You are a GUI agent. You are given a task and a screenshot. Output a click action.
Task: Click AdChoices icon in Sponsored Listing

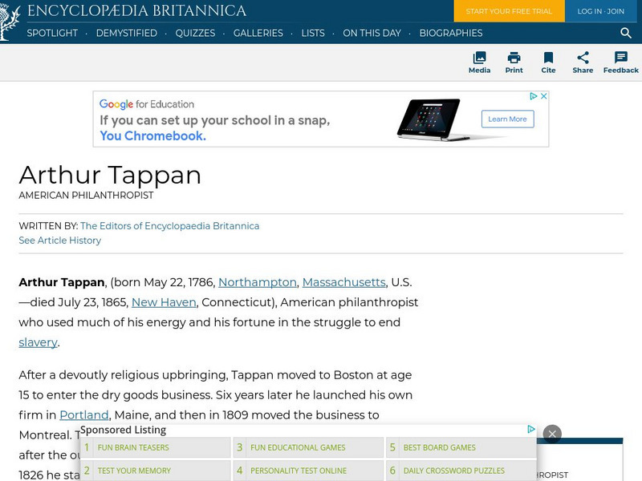coord(531,429)
